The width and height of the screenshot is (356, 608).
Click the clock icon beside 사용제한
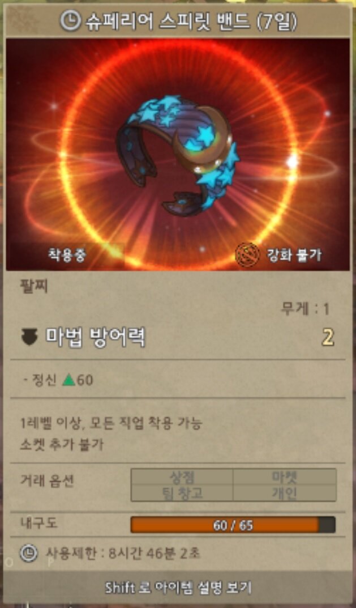[29, 554]
